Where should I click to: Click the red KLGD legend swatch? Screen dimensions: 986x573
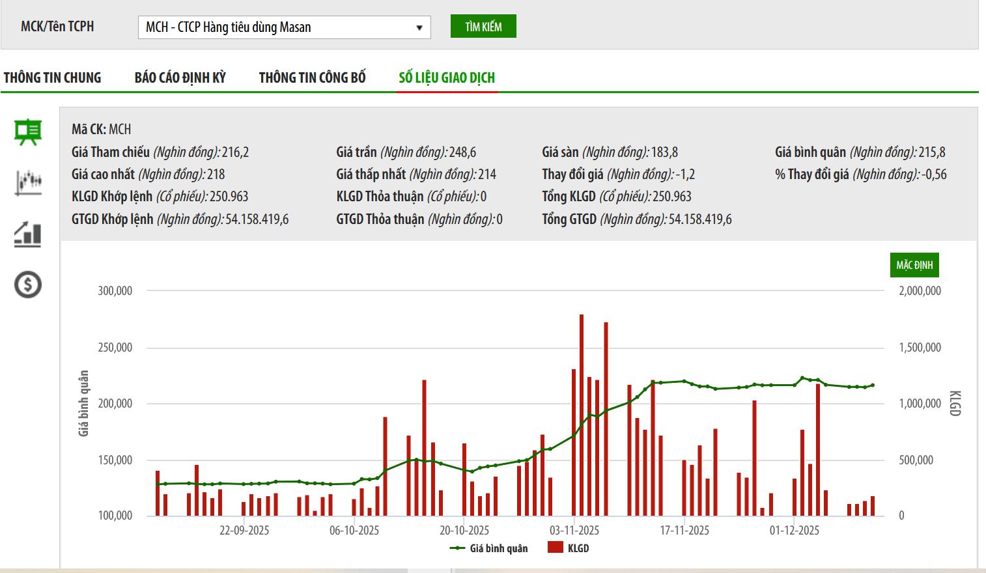coord(555,548)
